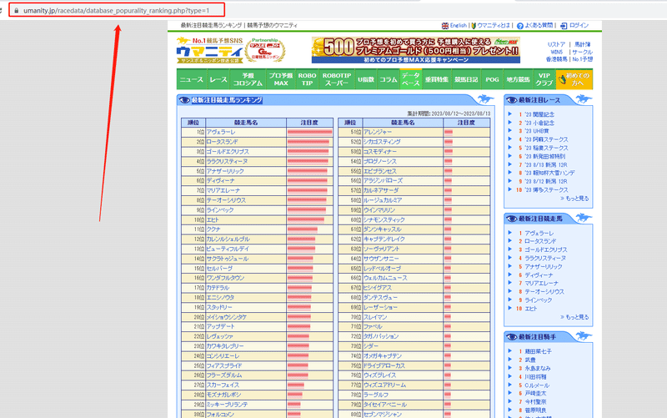
Task: Click the green beginner mark beside ウマニティとは
Action: [x=474, y=26]
